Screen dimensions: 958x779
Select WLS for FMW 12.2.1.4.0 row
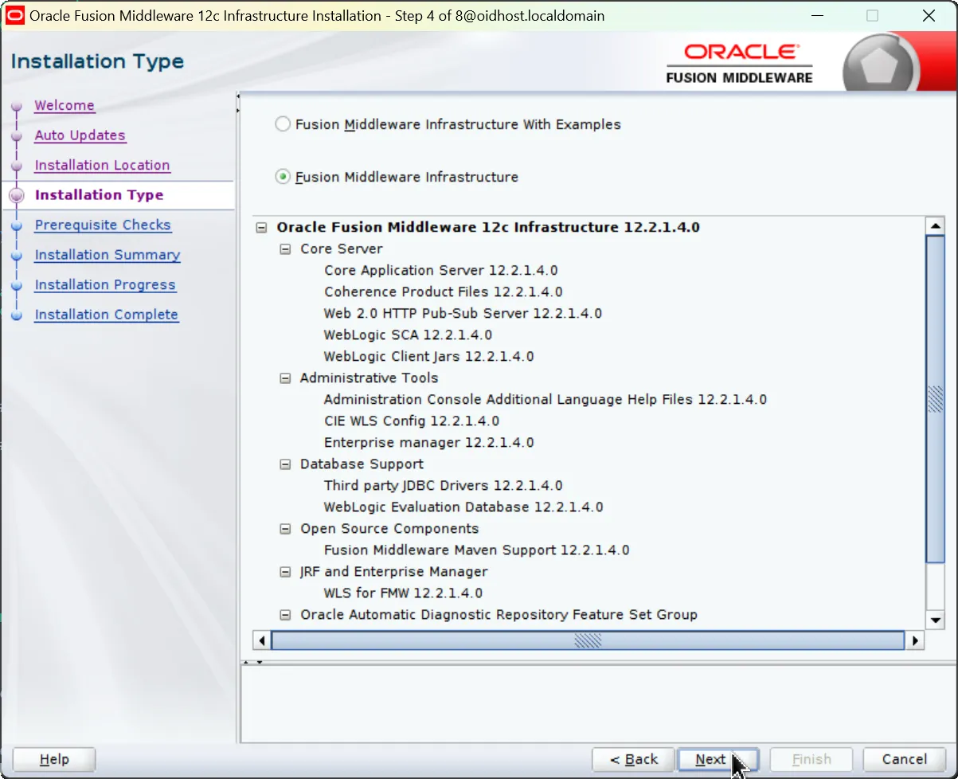(x=403, y=593)
